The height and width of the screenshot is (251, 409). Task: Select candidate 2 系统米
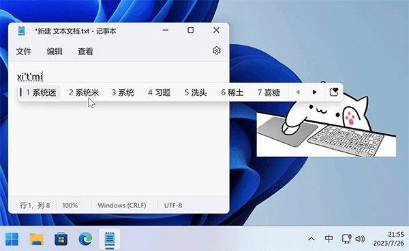click(84, 93)
